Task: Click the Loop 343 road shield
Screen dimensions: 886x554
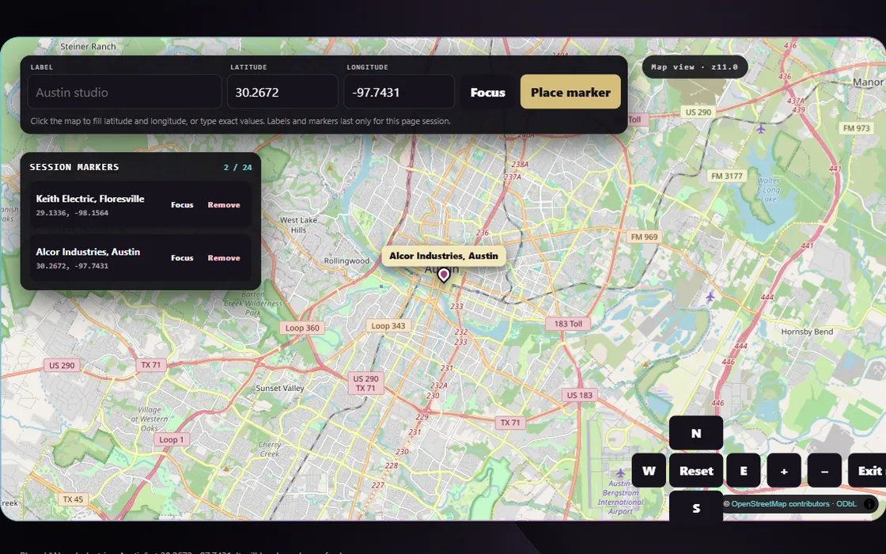Action: (x=388, y=325)
